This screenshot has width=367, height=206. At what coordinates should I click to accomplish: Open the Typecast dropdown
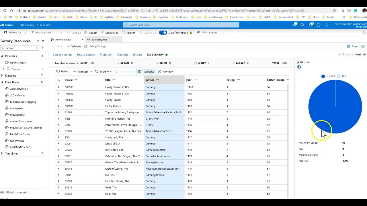[x=83, y=72]
